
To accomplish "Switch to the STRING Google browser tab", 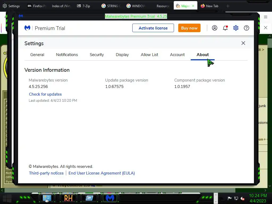I will tap(111, 6).
